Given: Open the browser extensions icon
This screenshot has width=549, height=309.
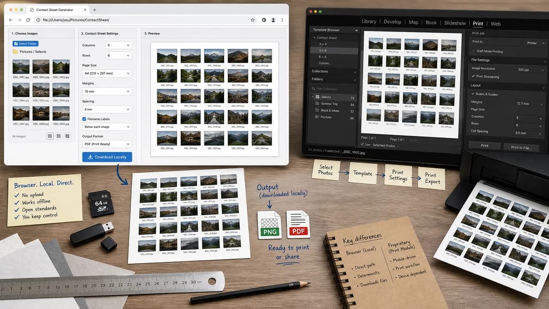Looking at the screenshot, I should (x=264, y=20).
